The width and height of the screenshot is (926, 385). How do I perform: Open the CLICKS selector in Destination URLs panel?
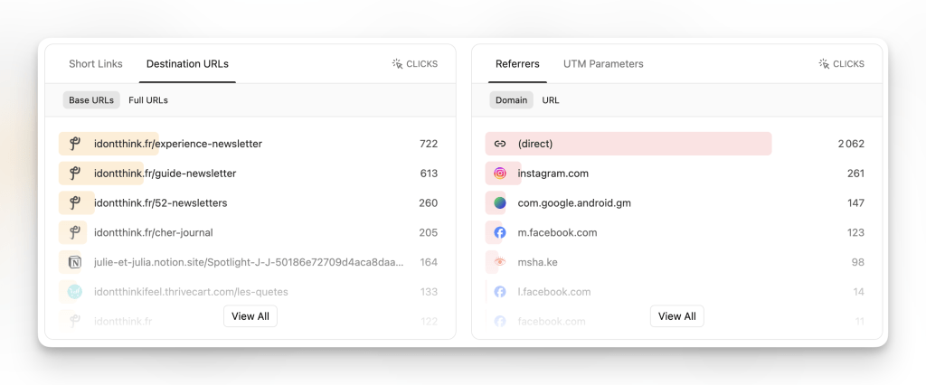coord(415,64)
